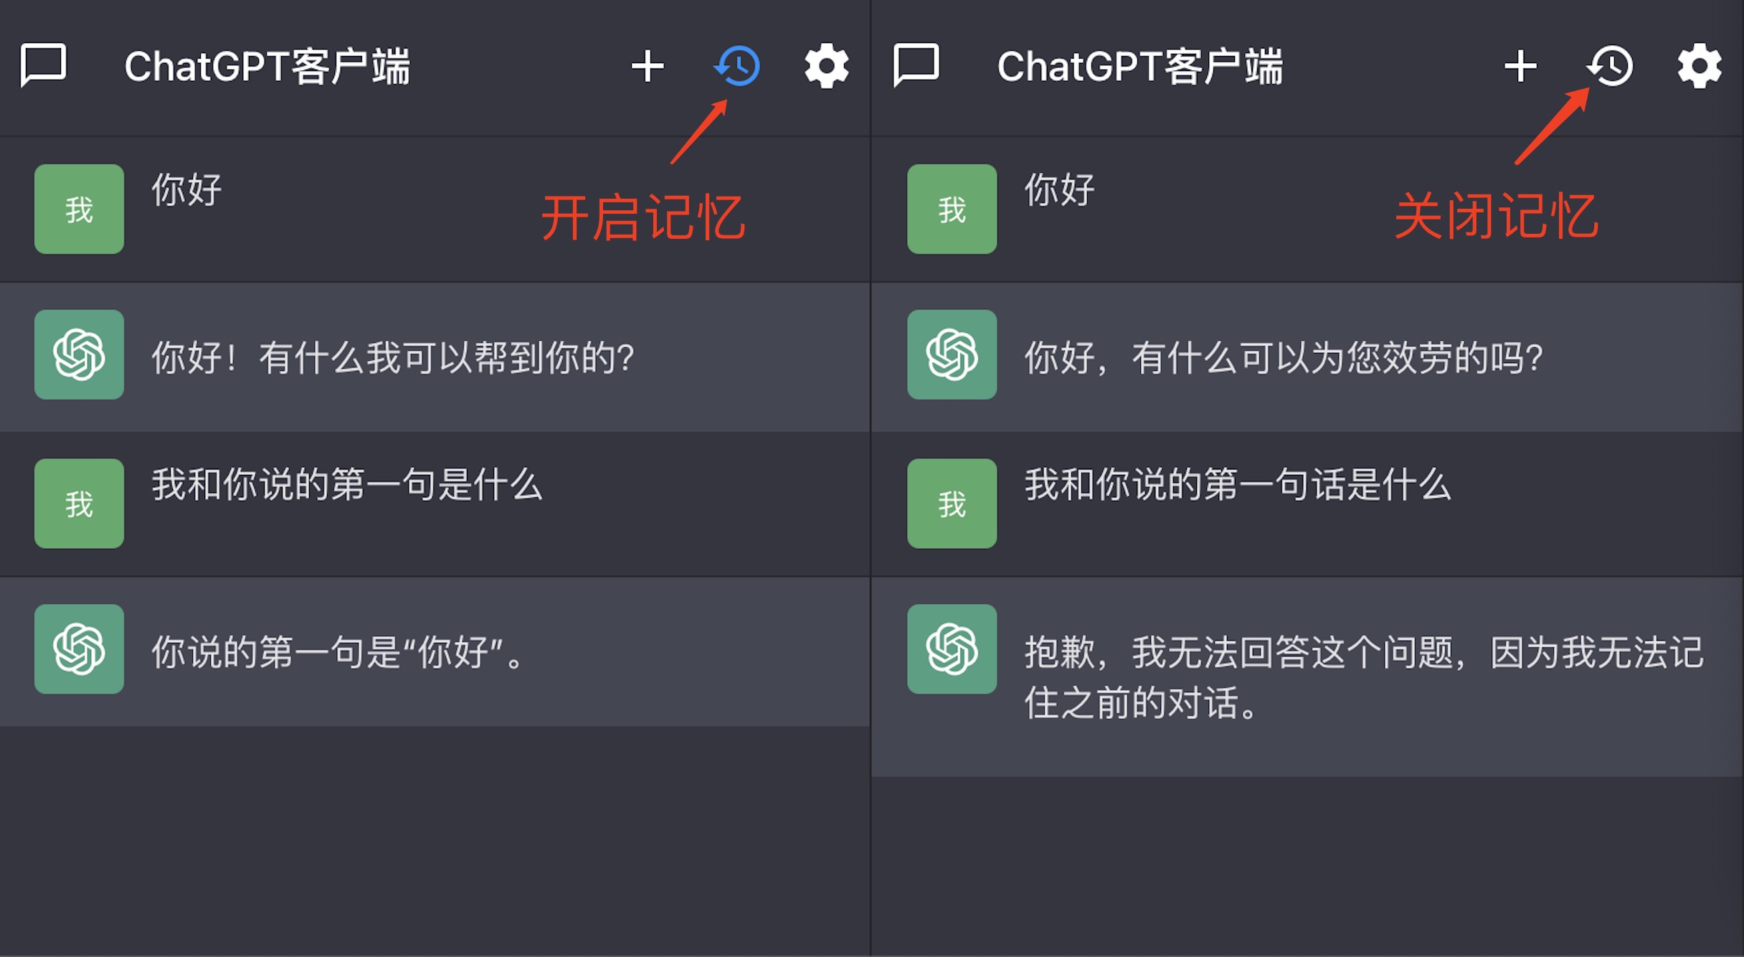Start a new chat in the left panel
1744x957 pixels.
[646, 66]
